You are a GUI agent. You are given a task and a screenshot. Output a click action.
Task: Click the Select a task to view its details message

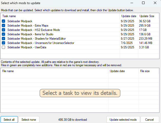coord(80,93)
